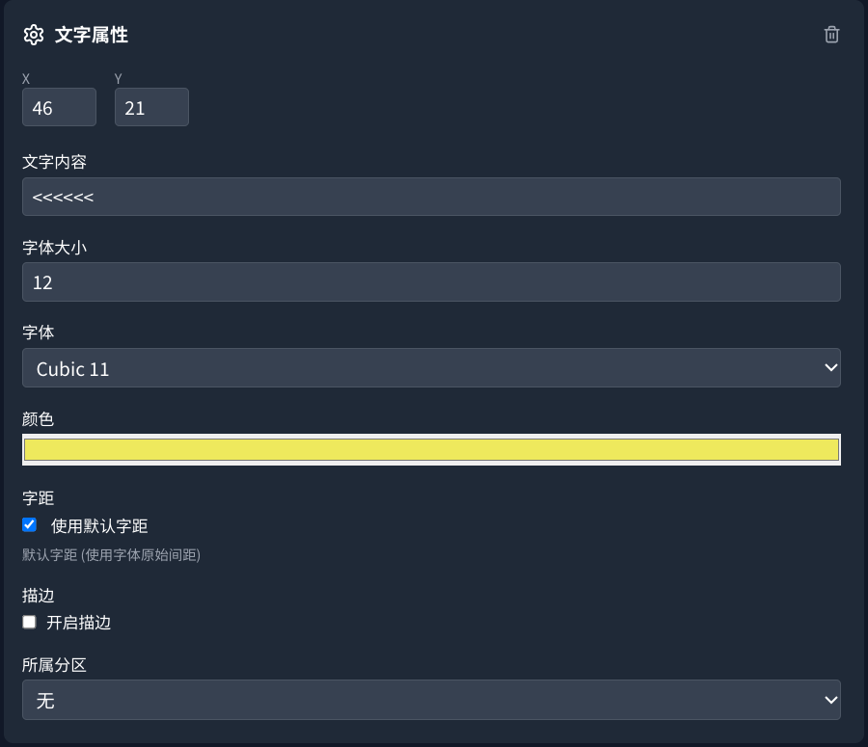Click into the 文字内容 text input
This screenshot has width=868, height=747.
point(431,197)
